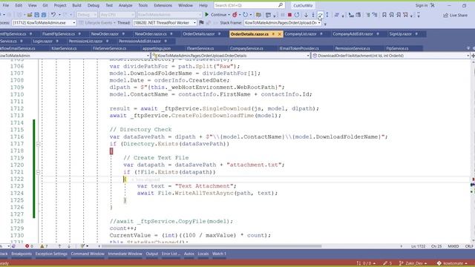Switch to the CompanyList.razor tab
The height and width of the screenshot is (267, 475).
[301, 34]
